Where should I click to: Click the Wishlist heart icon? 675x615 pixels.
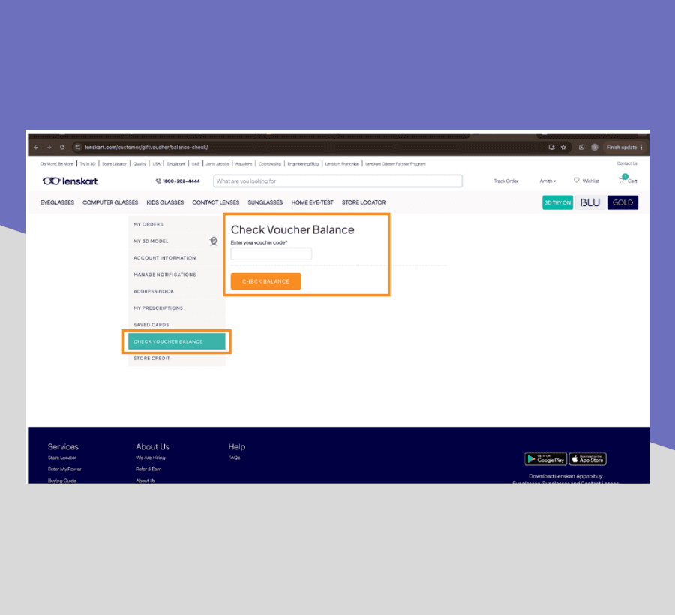pos(577,180)
